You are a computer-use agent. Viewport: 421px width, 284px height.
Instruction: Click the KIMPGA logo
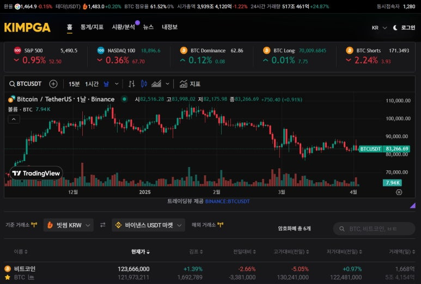coord(27,27)
